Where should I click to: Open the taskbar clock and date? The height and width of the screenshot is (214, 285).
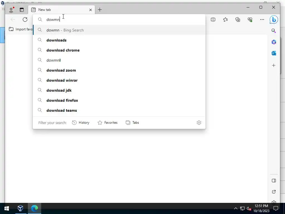point(261,208)
